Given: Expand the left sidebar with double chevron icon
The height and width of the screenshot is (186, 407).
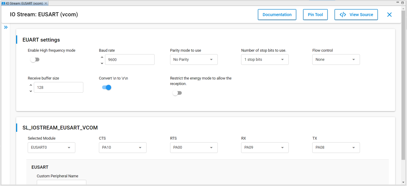Looking at the screenshot, I should [x=6, y=27].
